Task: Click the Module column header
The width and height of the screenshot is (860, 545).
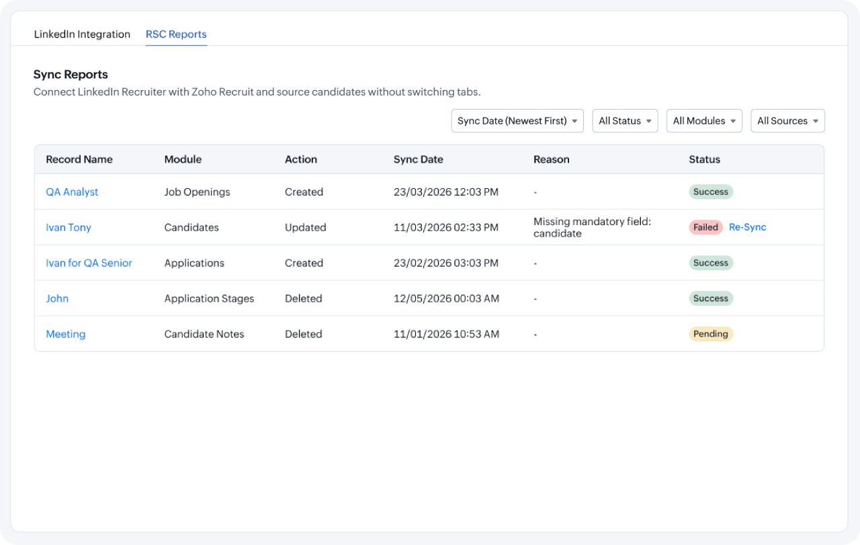Action: (x=183, y=160)
